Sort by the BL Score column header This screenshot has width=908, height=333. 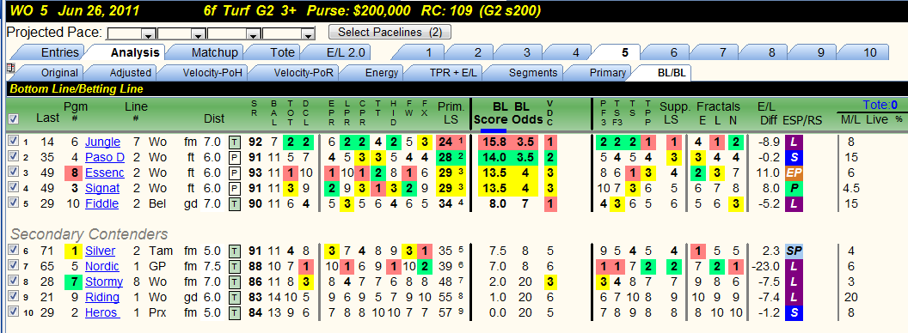coord(492,113)
